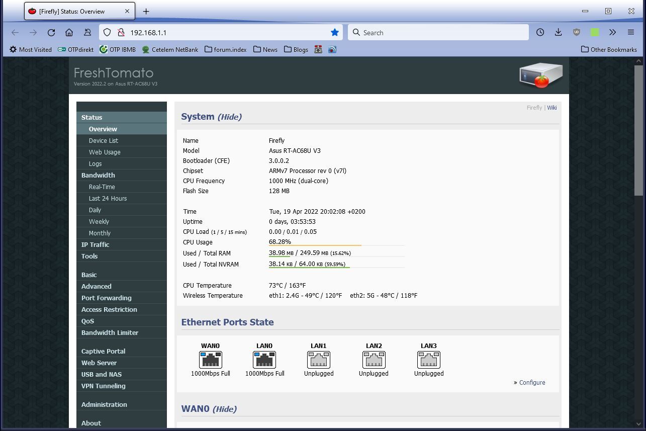This screenshot has width=646, height=431.
Task: Click the browser Search field
Action: coord(438,32)
